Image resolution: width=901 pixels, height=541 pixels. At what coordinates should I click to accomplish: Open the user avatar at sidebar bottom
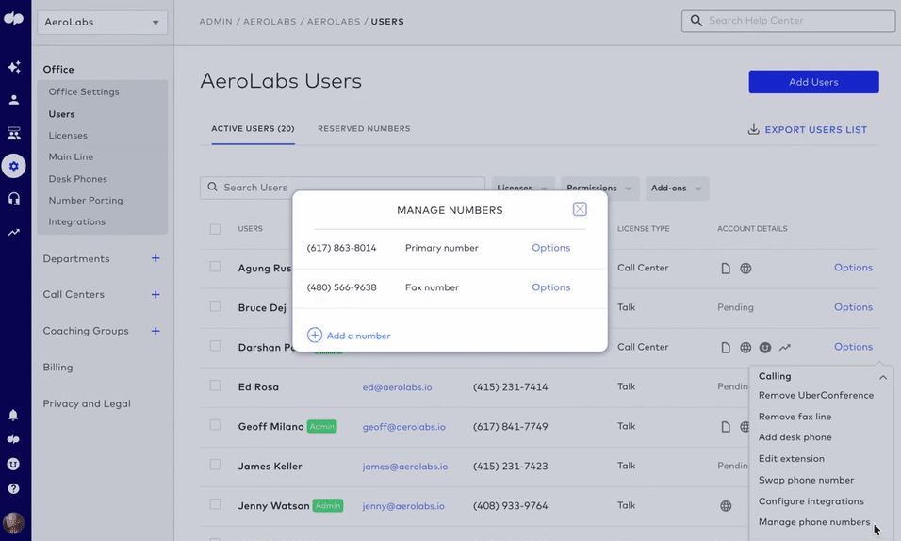(x=13, y=522)
